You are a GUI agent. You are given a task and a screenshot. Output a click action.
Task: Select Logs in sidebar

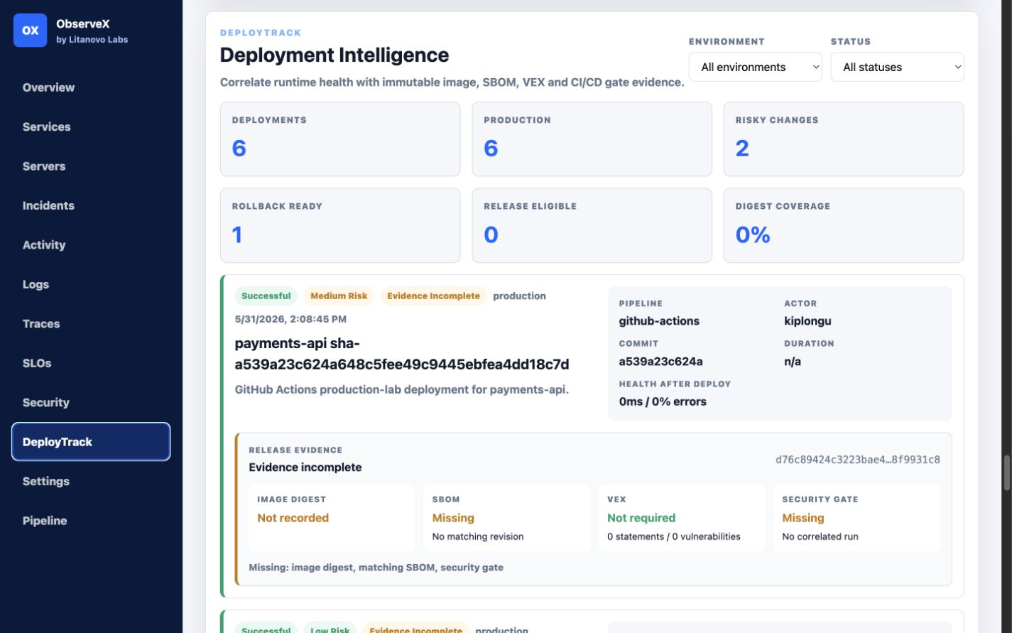36,284
